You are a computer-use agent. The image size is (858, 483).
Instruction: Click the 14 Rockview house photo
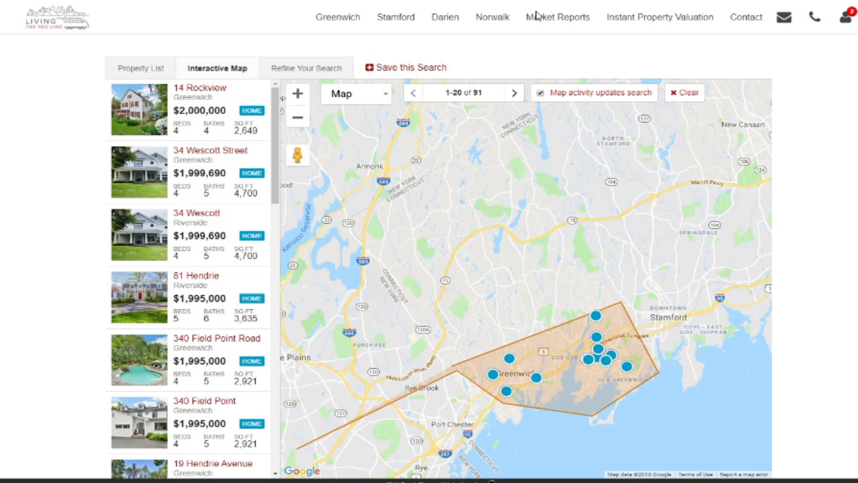pyautogui.click(x=139, y=109)
